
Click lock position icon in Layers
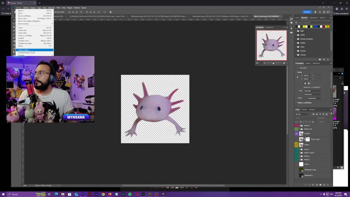tap(307, 122)
